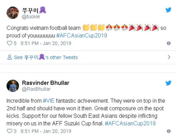Open tuokie's profile picture
Image resolution: width=177 pixels, height=137 pixels.
pos(13,13)
